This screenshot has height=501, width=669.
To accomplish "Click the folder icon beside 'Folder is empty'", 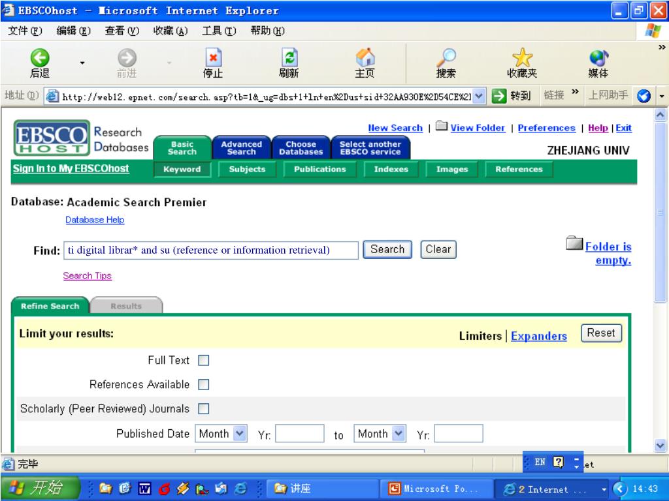I will tap(574, 243).
